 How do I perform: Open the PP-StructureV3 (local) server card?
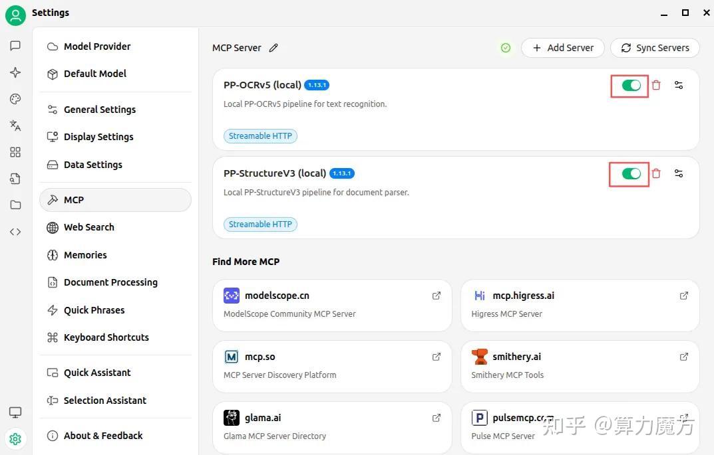point(456,198)
